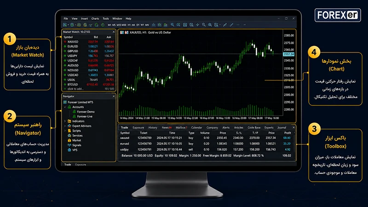Click the plus icon beside click to add
The image size is (368, 207).
[x=65, y=89]
